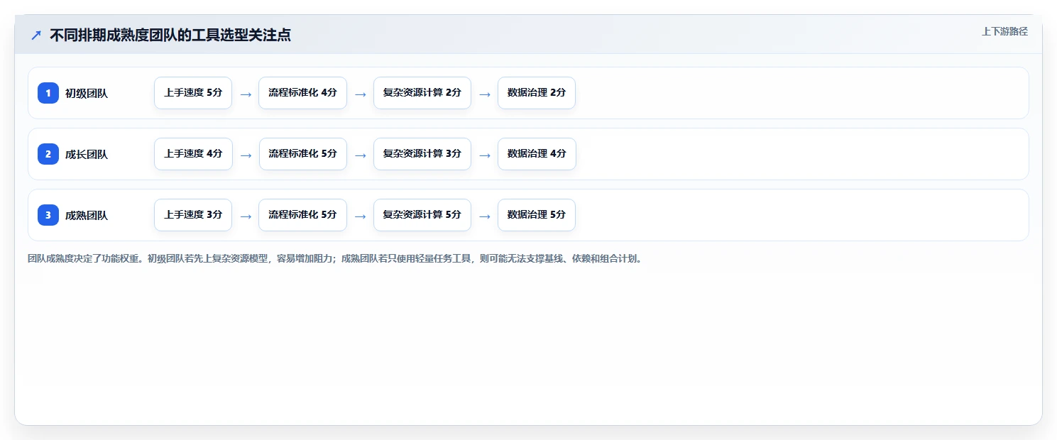Screen dimensions: 1057x440
Task: Click the 数据治理 2分 chip
Action: tap(537, 93)
